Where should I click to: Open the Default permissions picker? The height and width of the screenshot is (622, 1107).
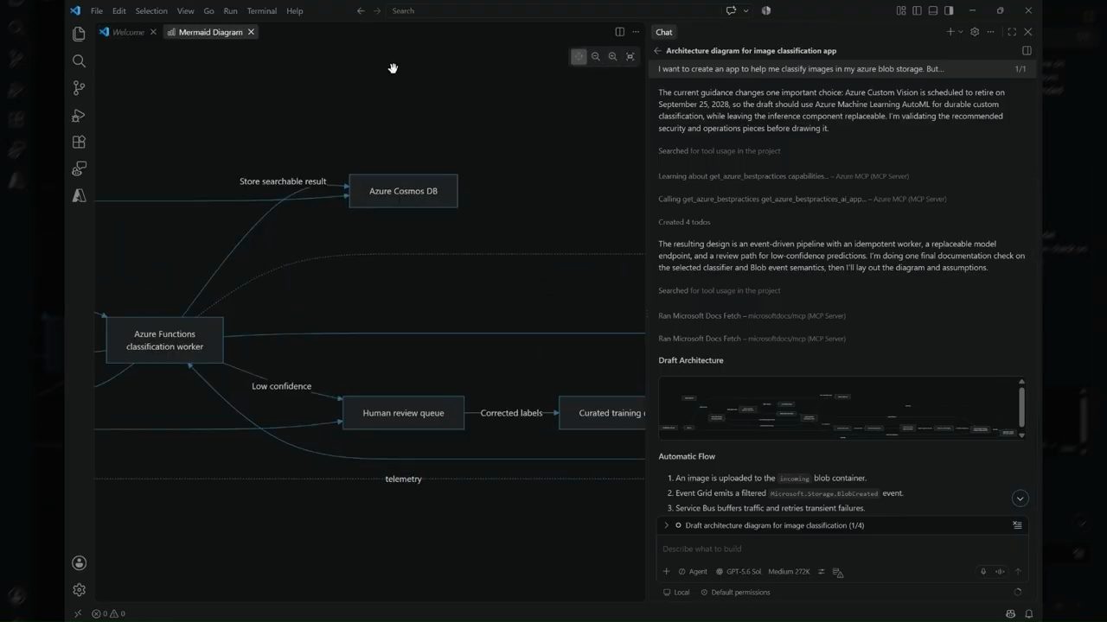point(735,592)
